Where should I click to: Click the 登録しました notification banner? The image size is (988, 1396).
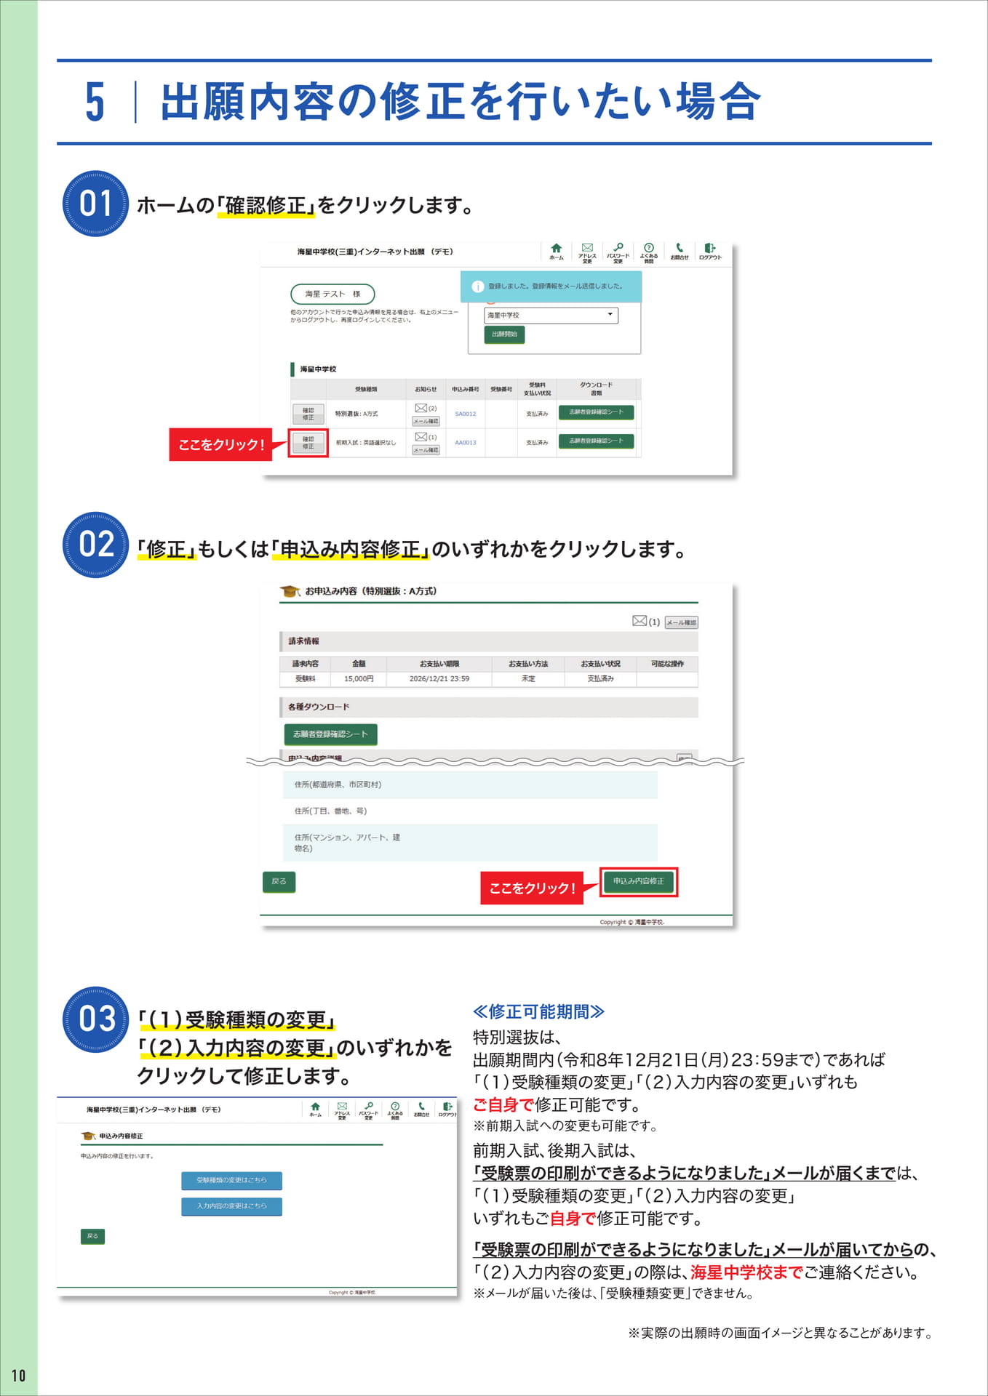click(x=551, y=286)
